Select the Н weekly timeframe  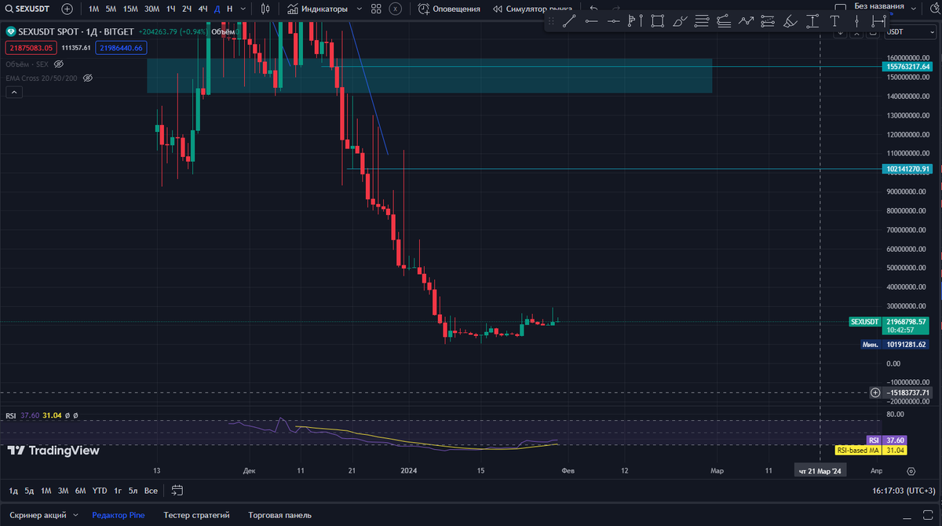click(x=229, y=9)
